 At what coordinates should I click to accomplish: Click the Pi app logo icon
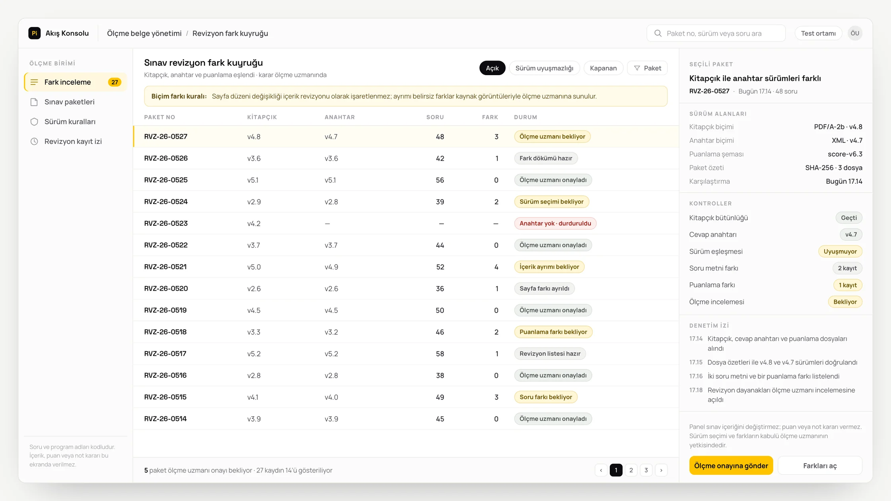pos(35,33)
